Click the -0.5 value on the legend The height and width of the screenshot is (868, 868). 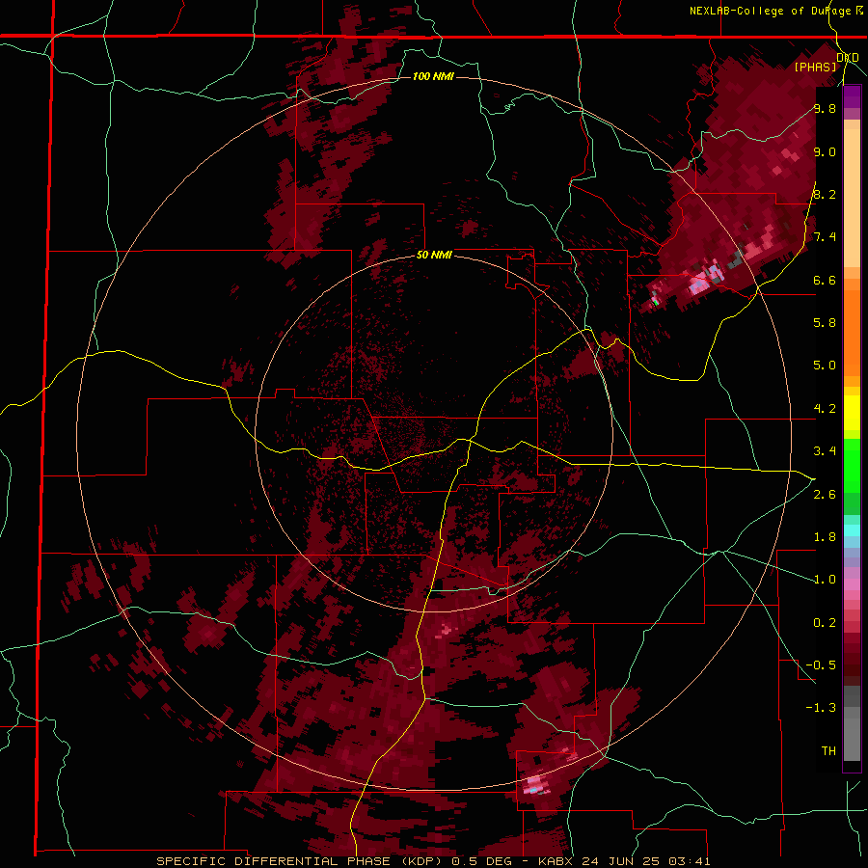pos(822,665)
